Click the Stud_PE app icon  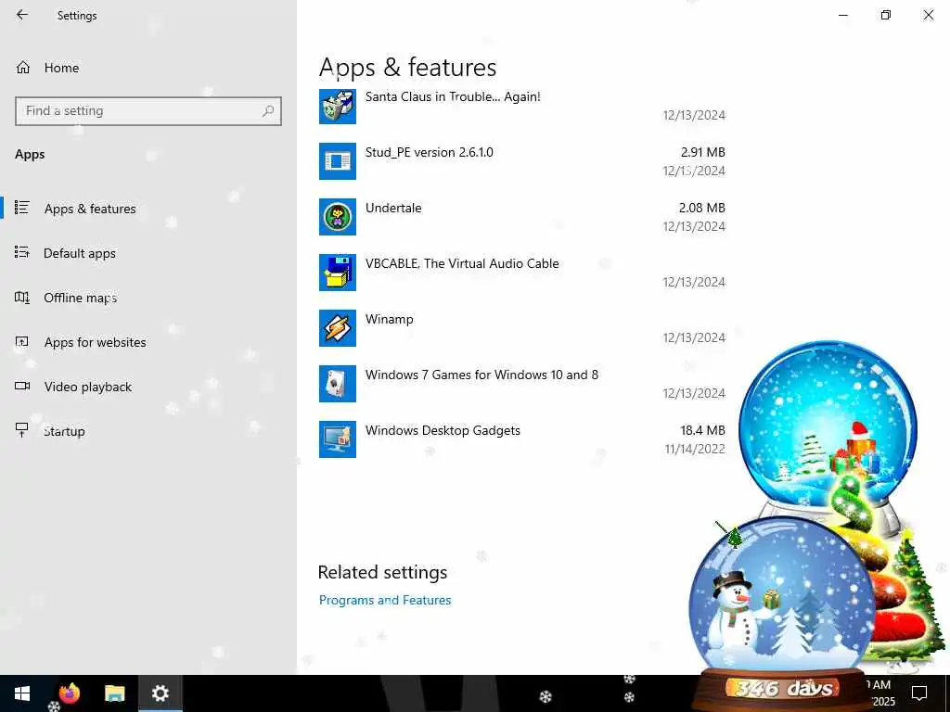coord(338,161)
